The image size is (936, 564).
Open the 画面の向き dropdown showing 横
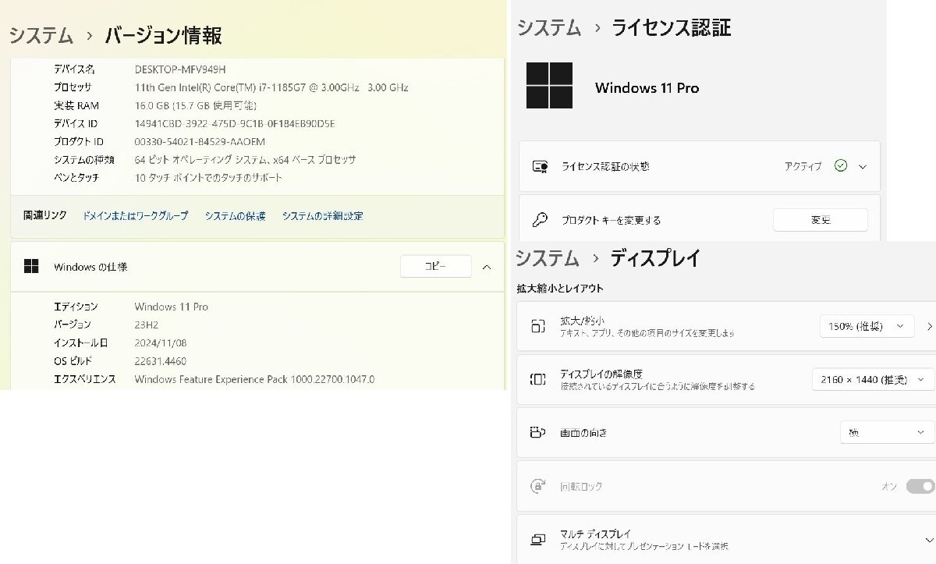click(x=887, y=432)
